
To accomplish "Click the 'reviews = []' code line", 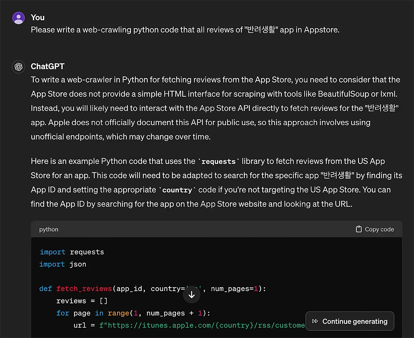I will pos(82,301).
